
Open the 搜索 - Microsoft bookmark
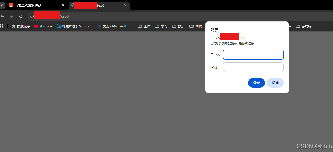tap(113, 26)
